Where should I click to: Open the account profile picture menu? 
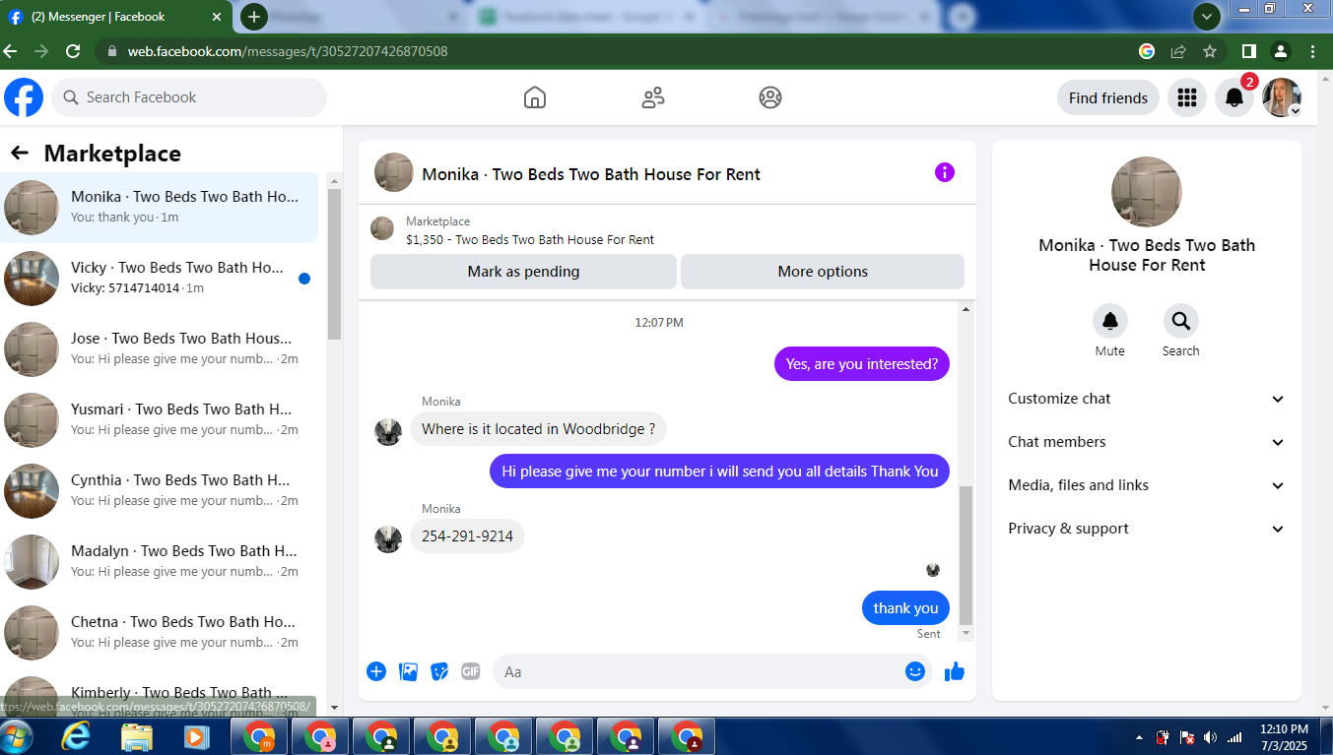coord(1282,97)
